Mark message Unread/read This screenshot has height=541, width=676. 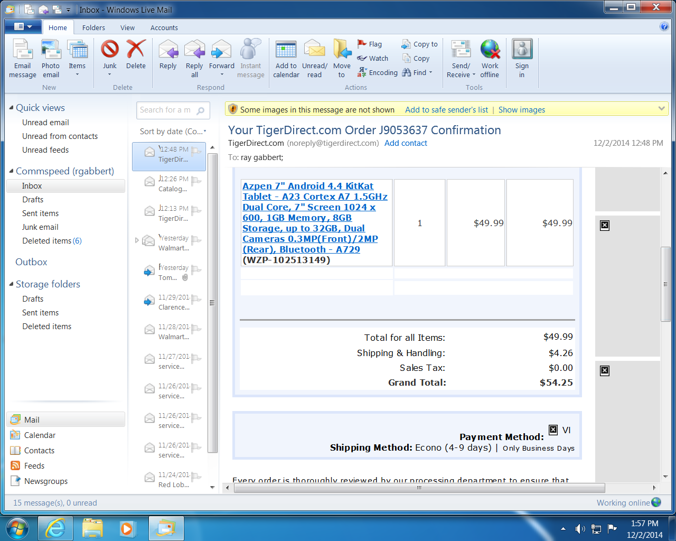pos(315,59)
